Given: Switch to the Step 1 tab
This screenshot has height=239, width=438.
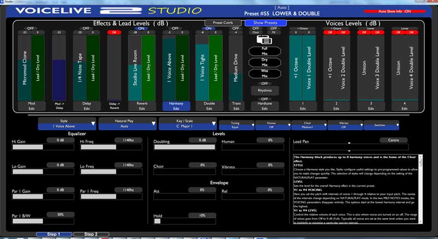Looking at the screenshot, I should click(54, 234).
